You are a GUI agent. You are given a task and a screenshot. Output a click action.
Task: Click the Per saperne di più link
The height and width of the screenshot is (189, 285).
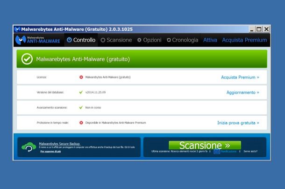click(50, 151)
